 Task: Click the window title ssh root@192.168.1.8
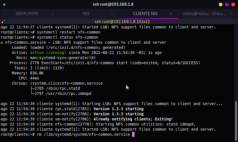(113, 4)
